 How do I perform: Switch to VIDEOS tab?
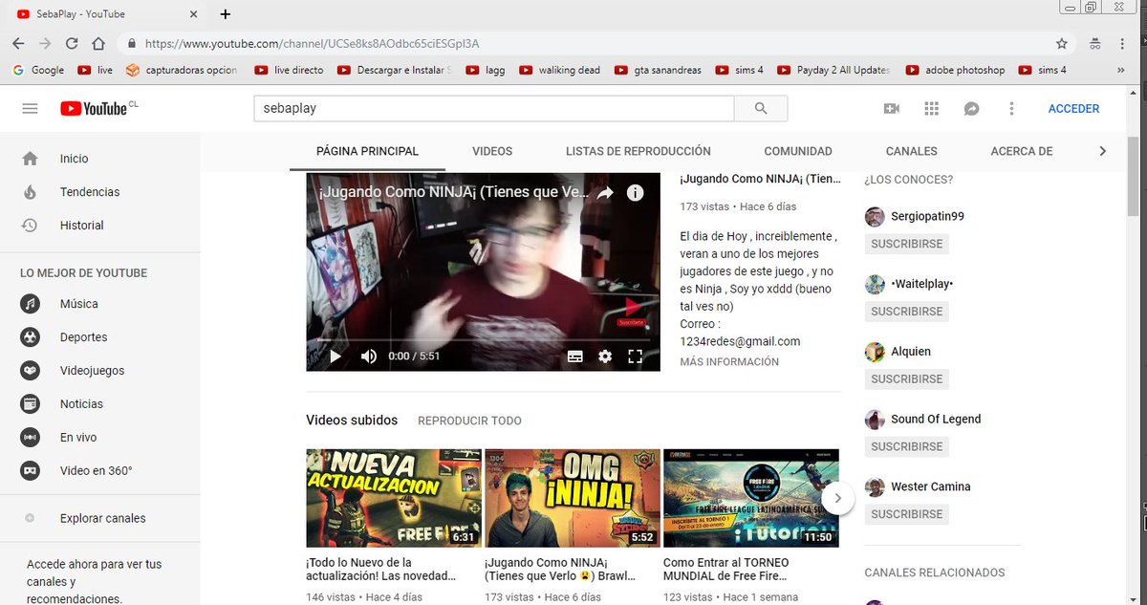pos(492,151)
